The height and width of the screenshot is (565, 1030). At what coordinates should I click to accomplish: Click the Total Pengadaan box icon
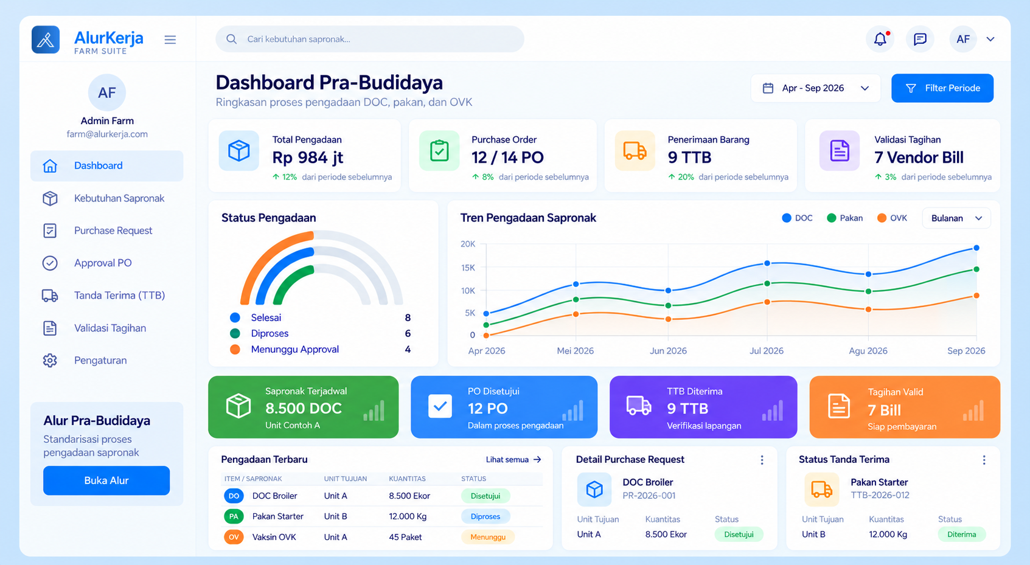238,150
